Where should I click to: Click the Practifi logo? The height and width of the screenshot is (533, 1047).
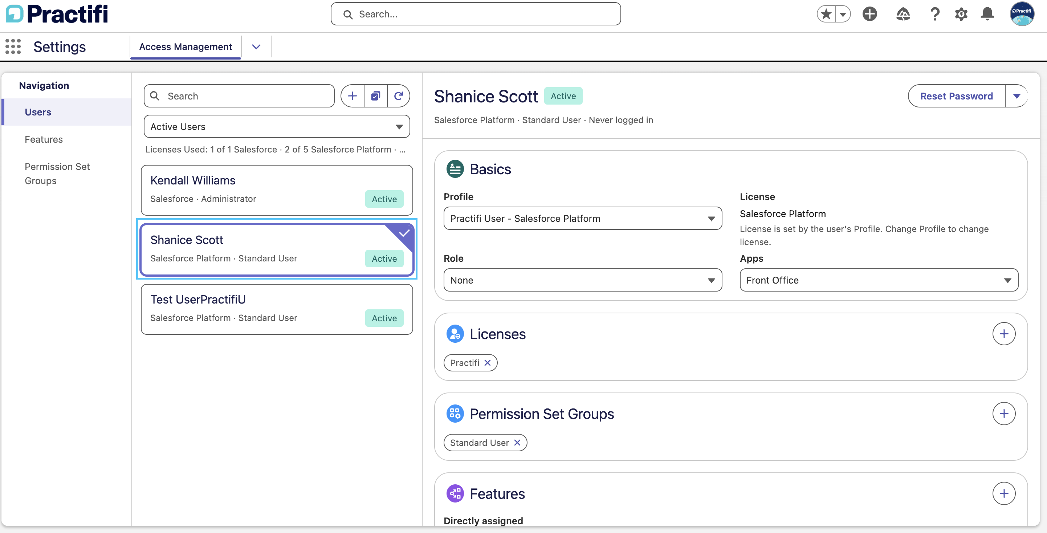[x=57, y=14]
